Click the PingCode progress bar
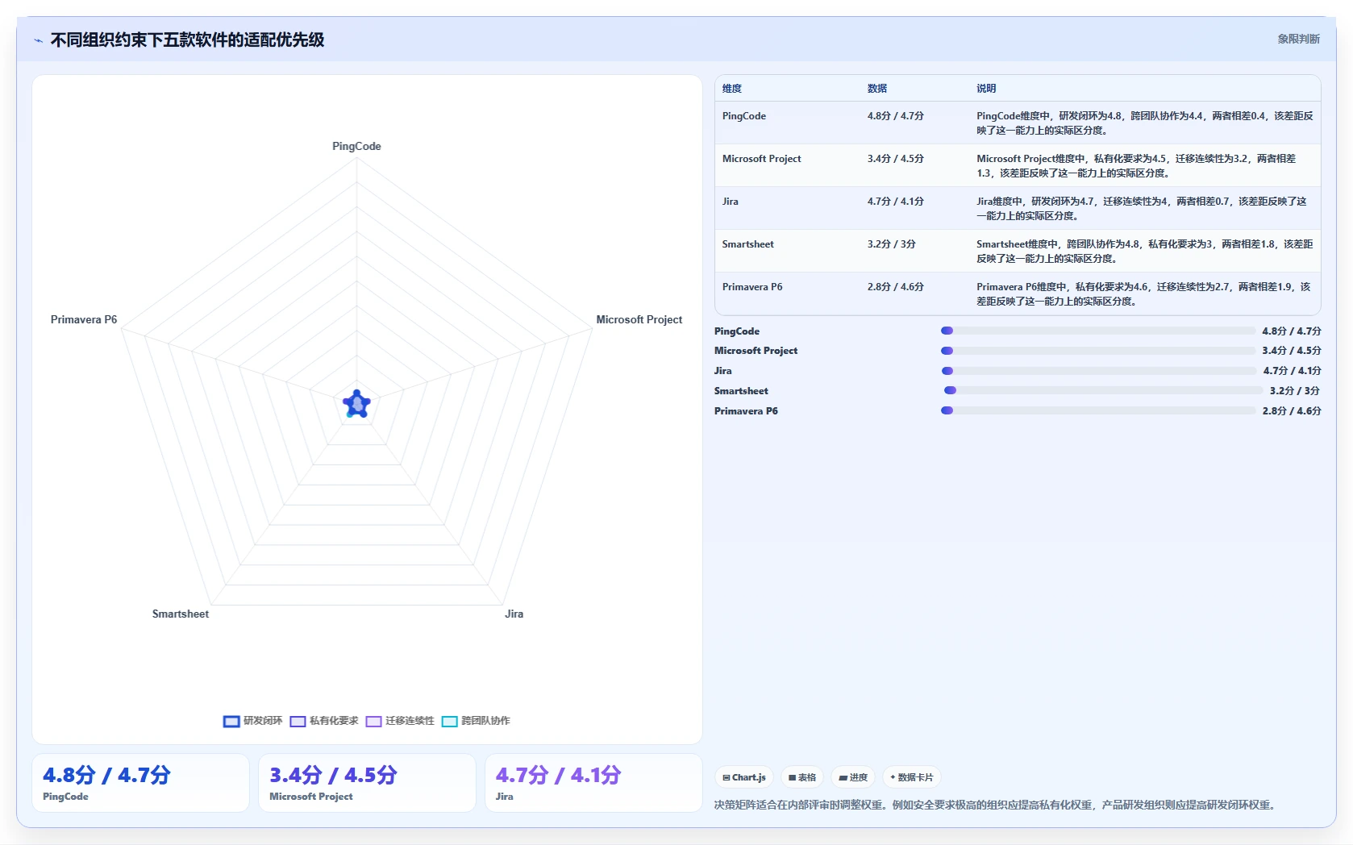The image size is (1353, 845). pos(1098,331)
